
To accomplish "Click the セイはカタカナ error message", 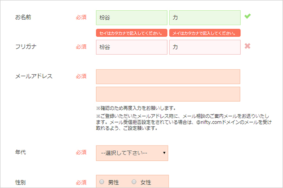I will pyautogui.click(x=132, y=33).
